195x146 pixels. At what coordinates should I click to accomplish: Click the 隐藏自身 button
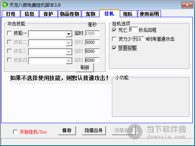click(x=94, y=131)
